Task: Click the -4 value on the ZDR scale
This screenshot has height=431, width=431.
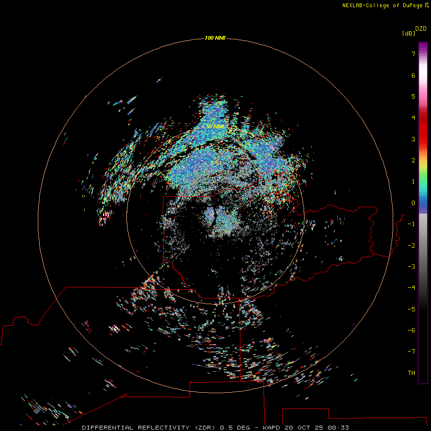Action: point(411,288)
